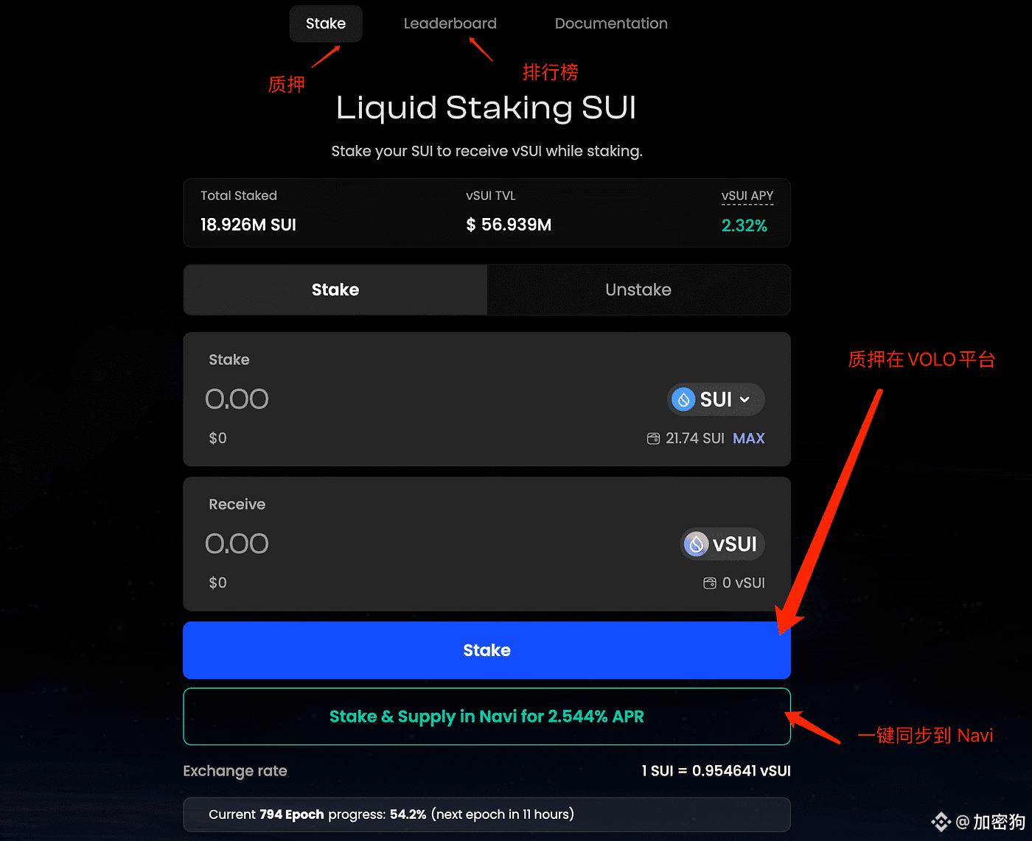Click the Binance watermark logo icon

click(x=941, y=822)
